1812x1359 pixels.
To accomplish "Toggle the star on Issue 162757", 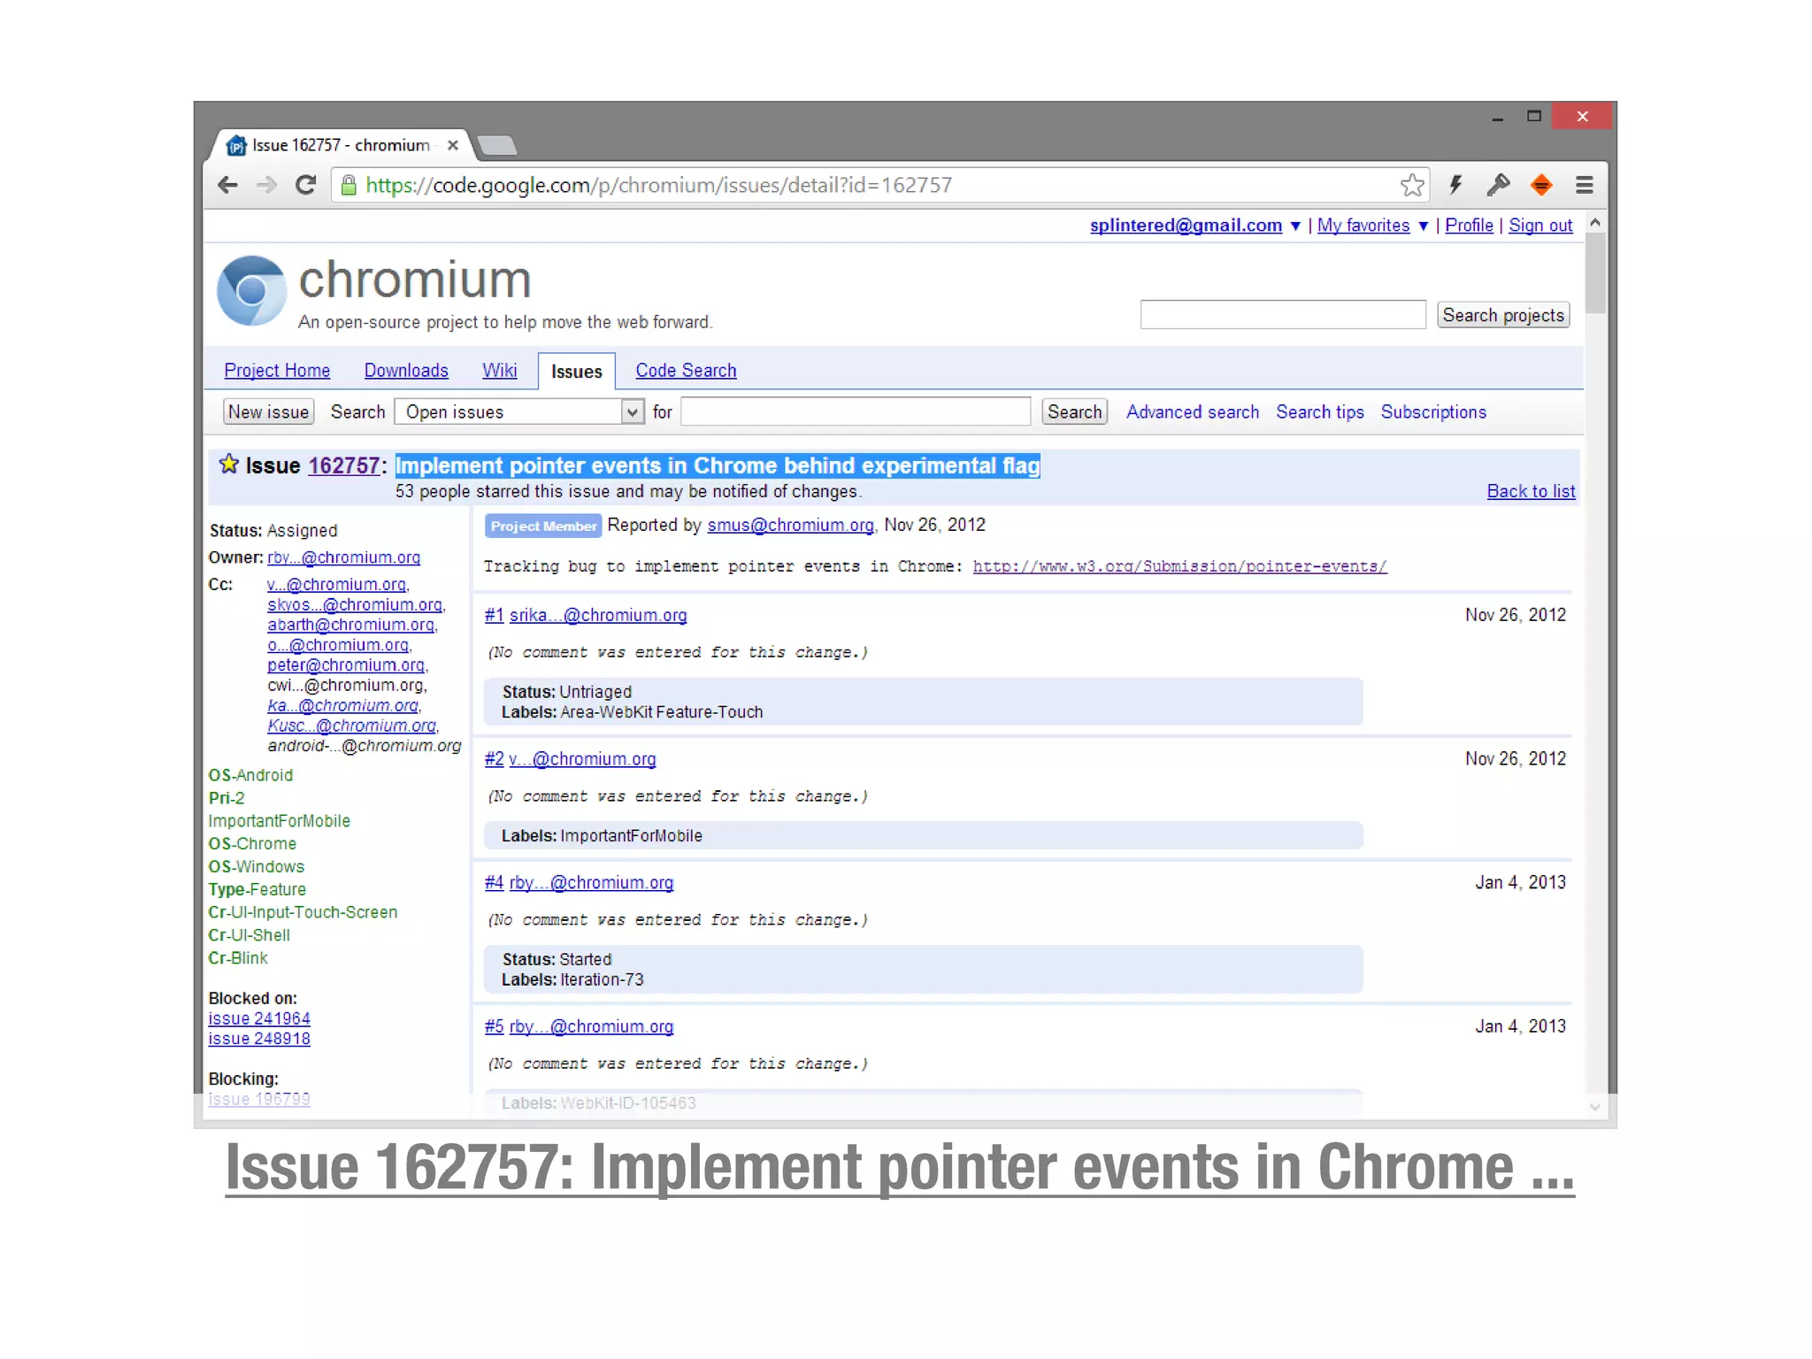I will pyautogui.click(x=229, y=465).
